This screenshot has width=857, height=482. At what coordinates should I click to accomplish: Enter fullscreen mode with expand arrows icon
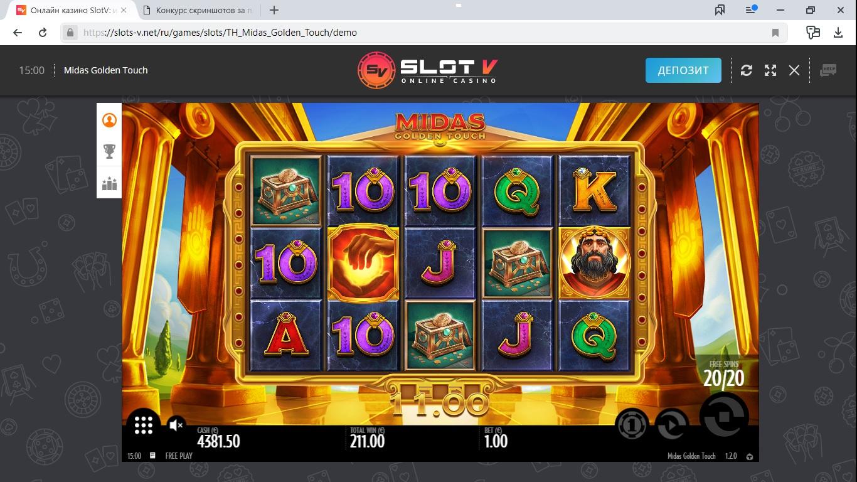click(x=770, y=70)
